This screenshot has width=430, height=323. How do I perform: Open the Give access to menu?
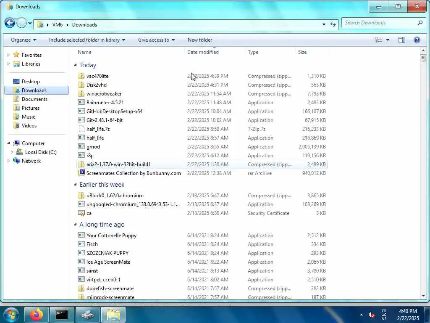point(156,40)
